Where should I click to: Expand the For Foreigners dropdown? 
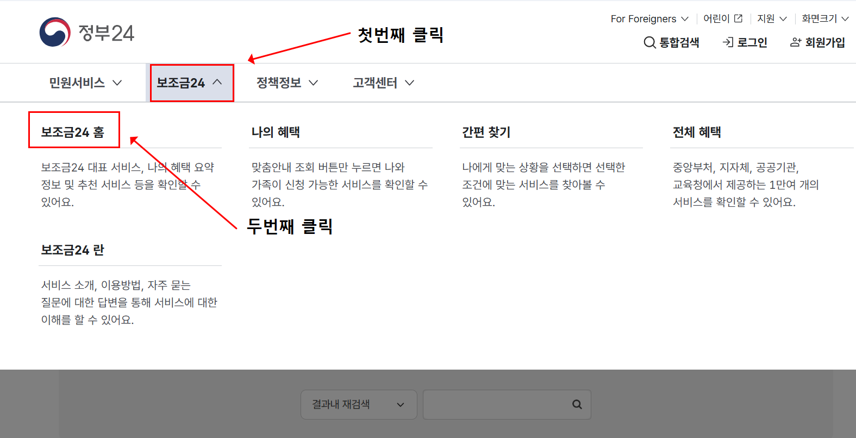point(649,19)
